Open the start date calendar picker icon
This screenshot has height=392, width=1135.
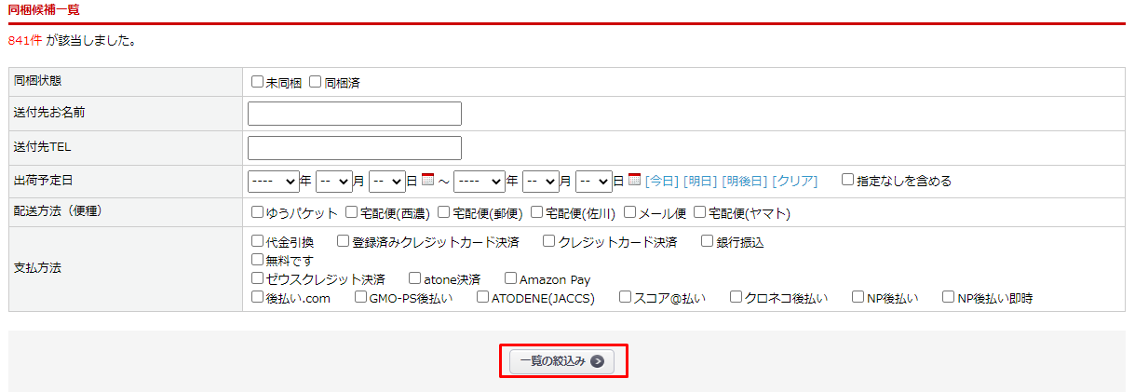click(x=428, y=180)
